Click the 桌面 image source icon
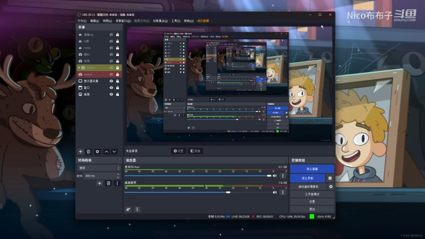 80,95
